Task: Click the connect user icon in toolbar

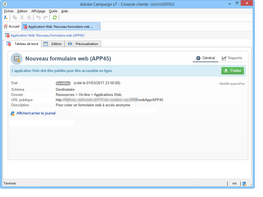Action: coord(6,17)
